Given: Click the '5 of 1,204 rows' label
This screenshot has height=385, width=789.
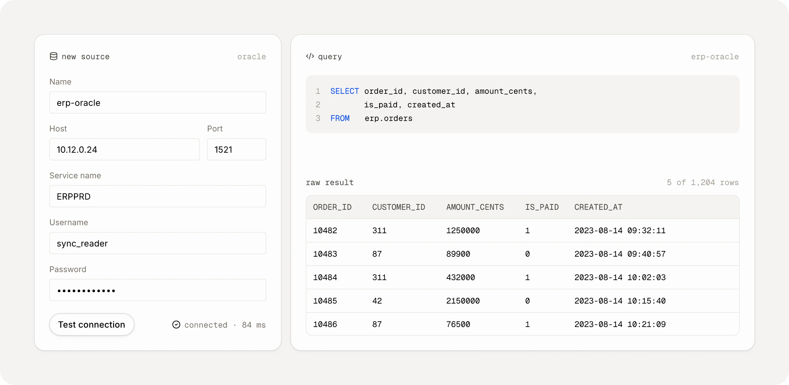Looking at the screenshot, I should pos(703,182).
